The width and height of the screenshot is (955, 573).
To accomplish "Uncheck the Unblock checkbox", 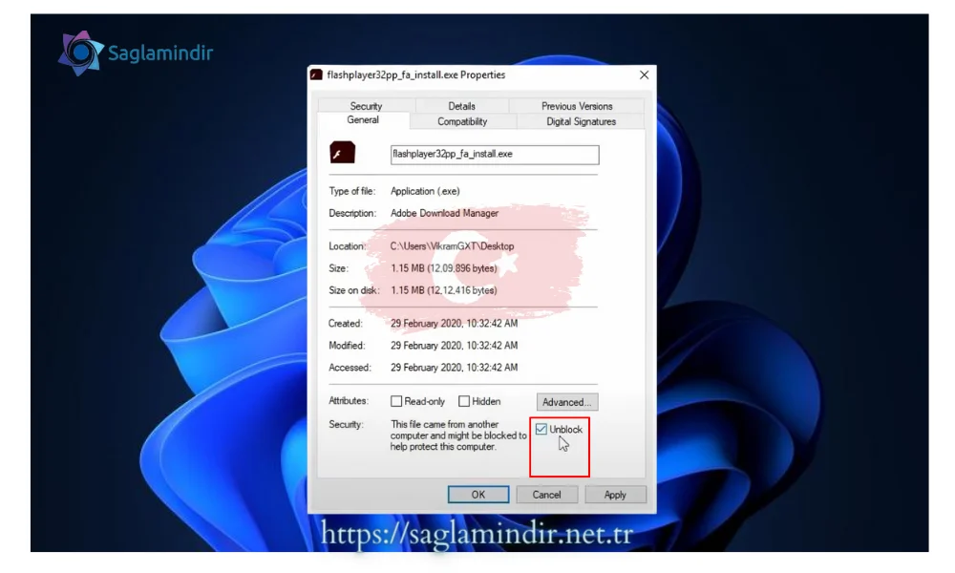I will [x=541, y=430].
